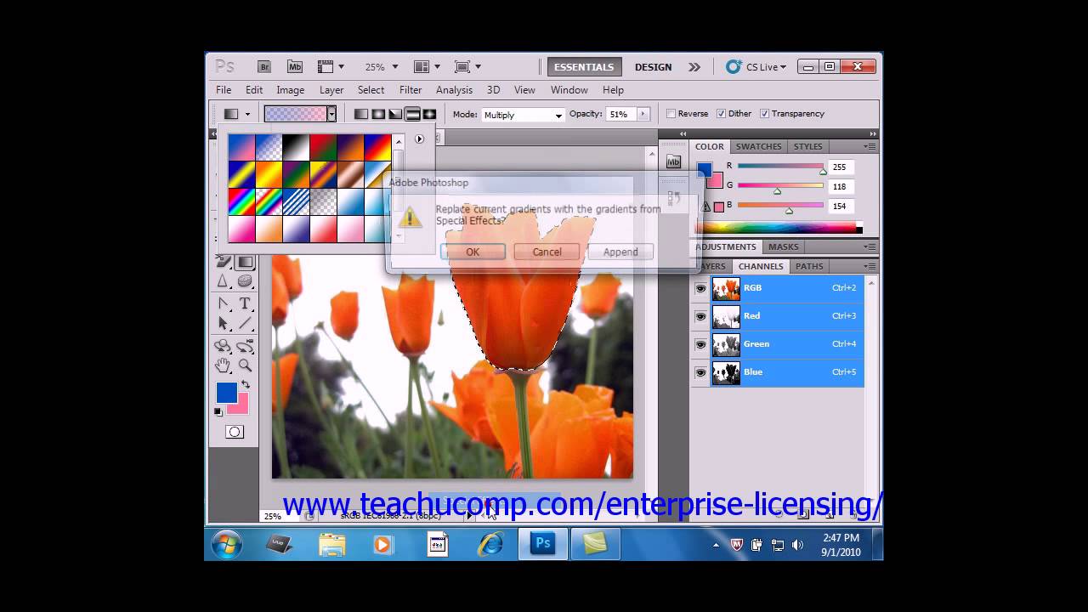The image size is (1088, 612).
Task: Choose the Diamond gradient style icon
Action: (429, 114)
